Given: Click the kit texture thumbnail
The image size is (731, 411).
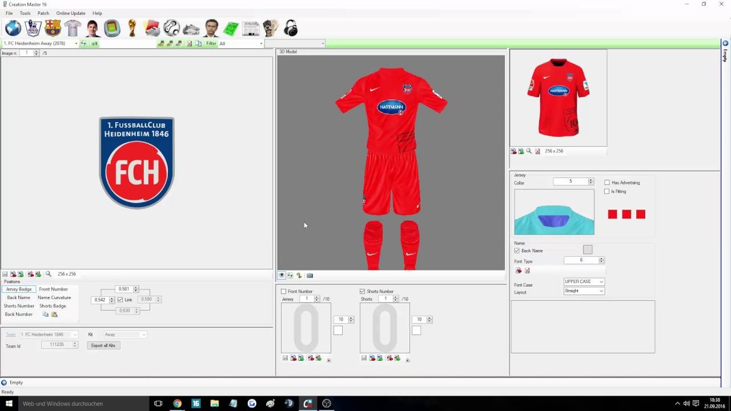Looking at the screenshot, I should click(x=558, y=98).
